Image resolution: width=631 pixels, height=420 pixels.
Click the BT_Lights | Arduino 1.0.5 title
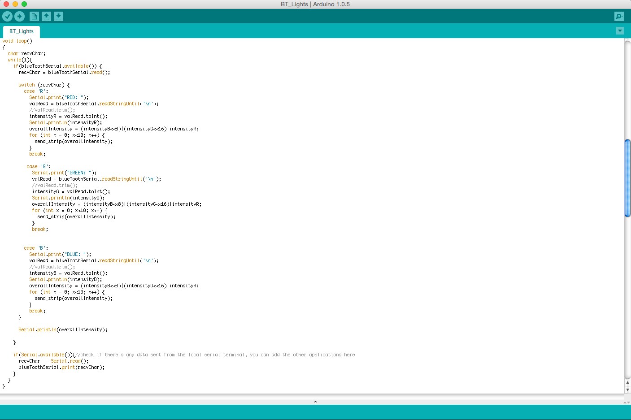[x=315, y=4]
